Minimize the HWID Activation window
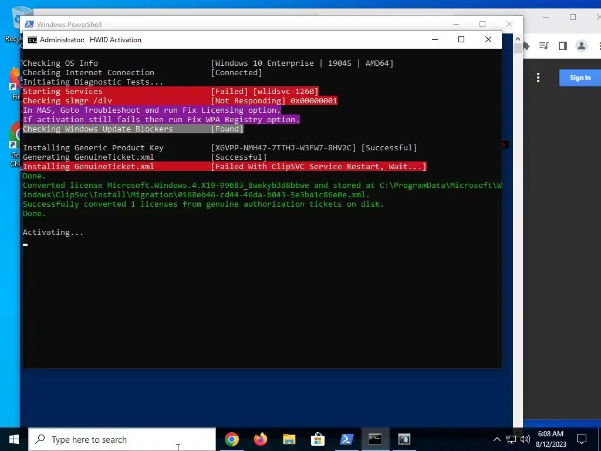 tap(435, 39)
